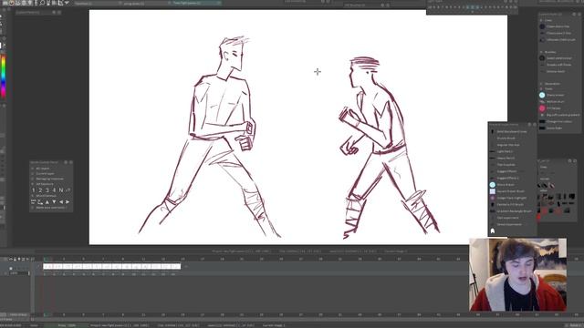The height and width of the screenshot is (328, 584).
Task: Adjust the rainbow hue slider on left edge
Action: pyautogui.click(x=3, y=77)
